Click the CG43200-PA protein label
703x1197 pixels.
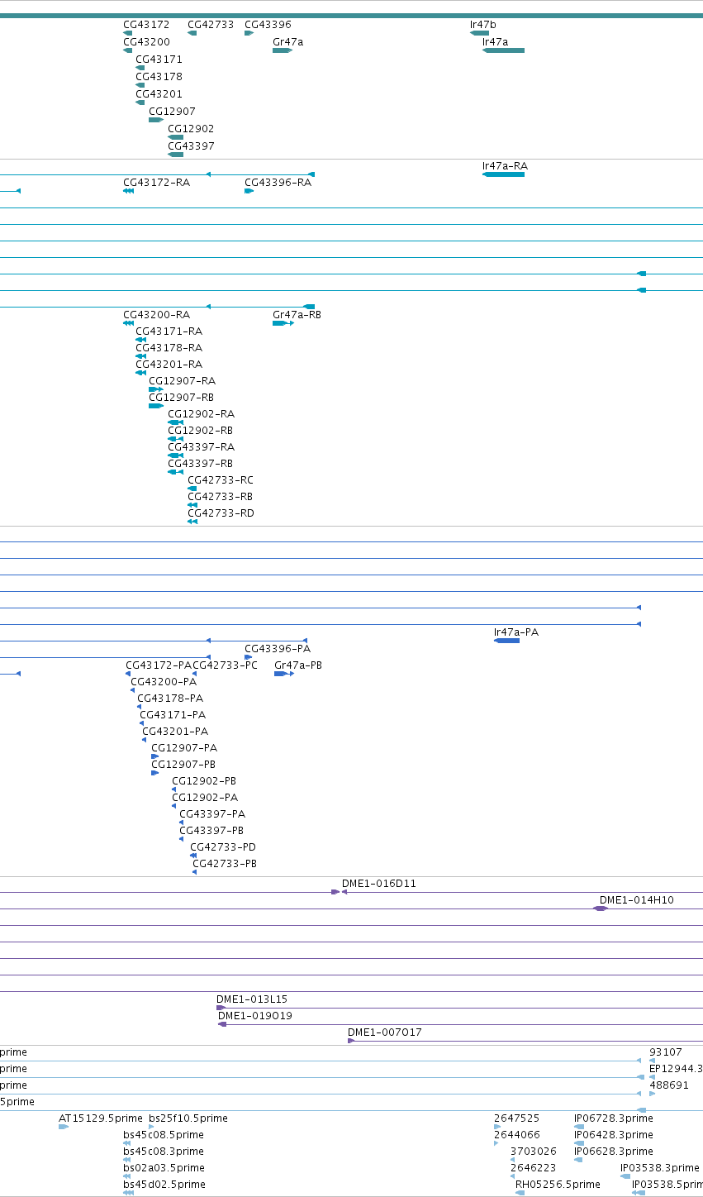tap(164, 682)
